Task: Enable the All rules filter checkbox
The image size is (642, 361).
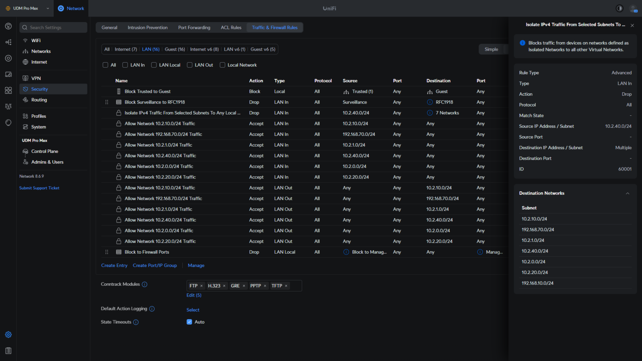Action: (x=105, y=65)
